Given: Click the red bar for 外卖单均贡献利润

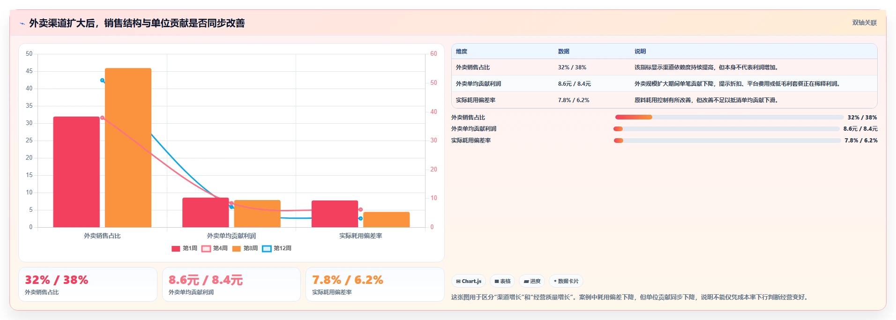Looking at the screenshot, I should [x=206, y=212].
